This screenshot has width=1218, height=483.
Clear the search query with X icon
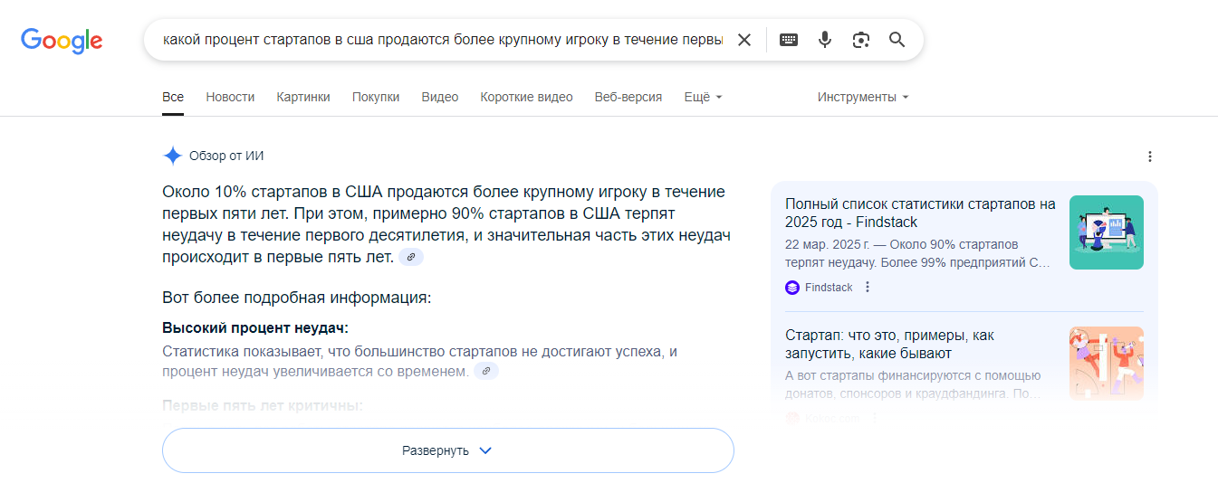(x=744, y=40)
